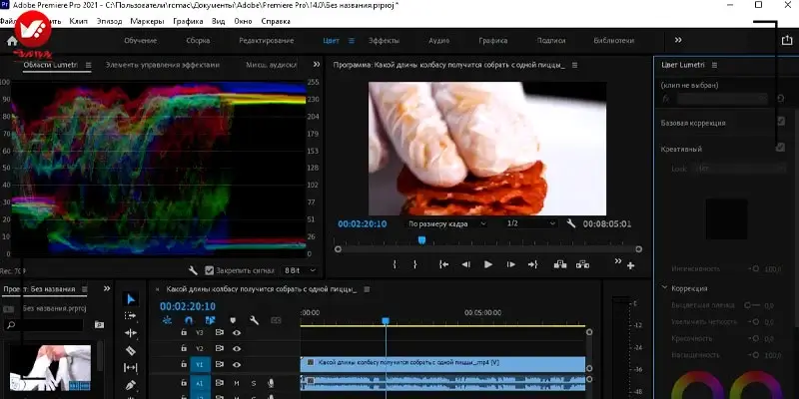Switch to Редактирование workspace
The image size is (799, 399).
pos(267,41)
